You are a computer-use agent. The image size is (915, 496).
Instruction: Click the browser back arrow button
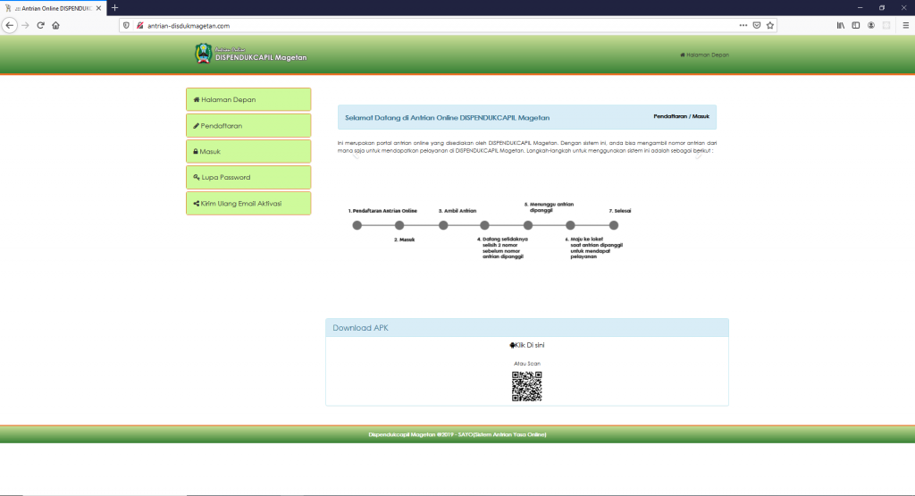coord(10,25)
